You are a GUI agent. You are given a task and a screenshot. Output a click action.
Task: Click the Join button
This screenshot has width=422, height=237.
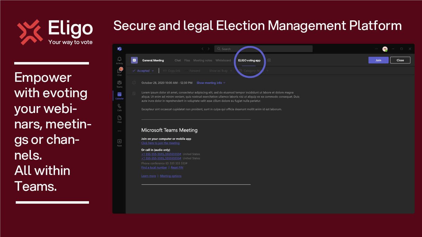click(378, 60)
